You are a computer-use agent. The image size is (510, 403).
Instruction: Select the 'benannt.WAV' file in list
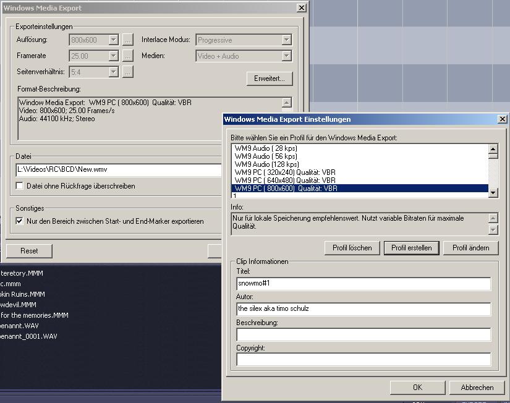(x=19, y=326)
